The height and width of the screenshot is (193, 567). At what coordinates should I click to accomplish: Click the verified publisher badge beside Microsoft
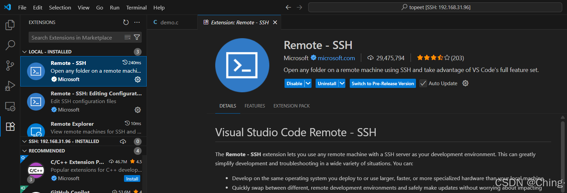(314, 58)
